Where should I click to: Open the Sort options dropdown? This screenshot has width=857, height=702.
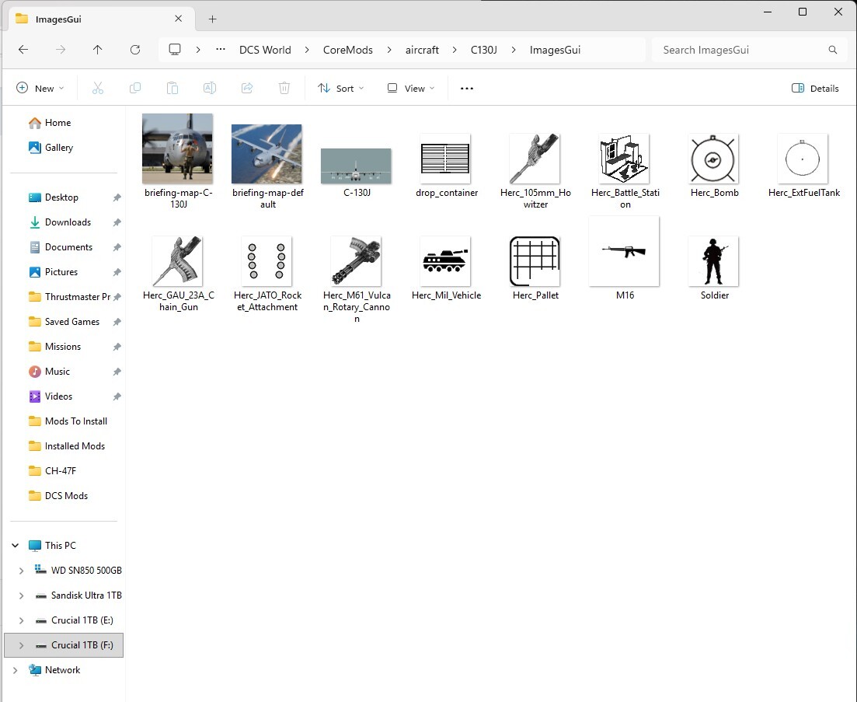click(x=341, y=88)
